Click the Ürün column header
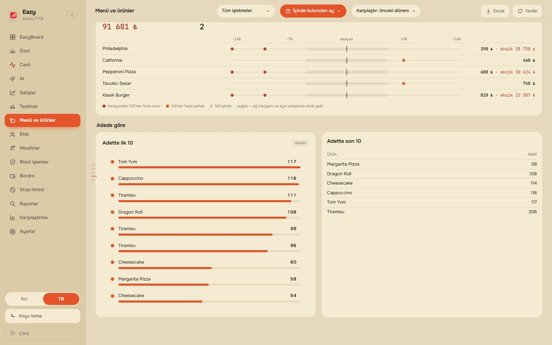The image size is (552, 345). tap(332, 154)
